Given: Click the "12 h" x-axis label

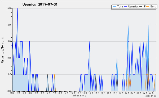Looking at the screenshot, I should [85, 93].
